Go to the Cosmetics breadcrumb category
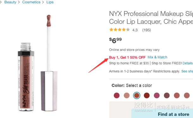The image size is (193, 118). click(31, 2)
